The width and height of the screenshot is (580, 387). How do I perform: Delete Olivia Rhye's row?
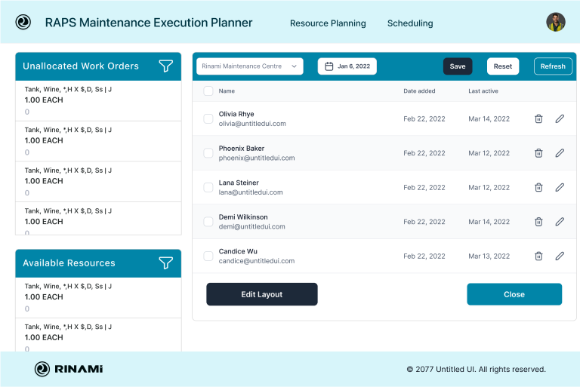(538, 118)
